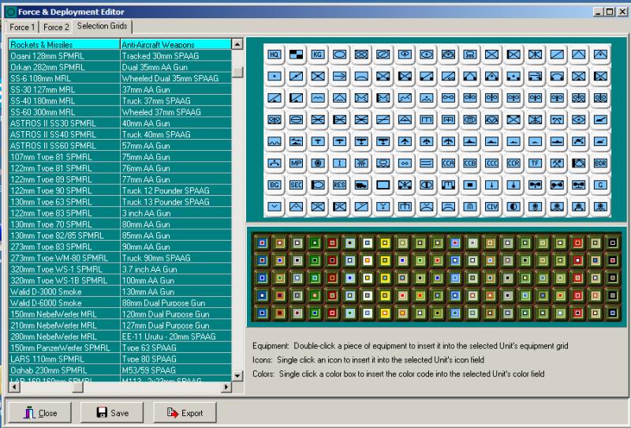Click the equipment list scroll-down arrow
The height and width of the screenshot is (428, 631).
[x=237, y=376]
